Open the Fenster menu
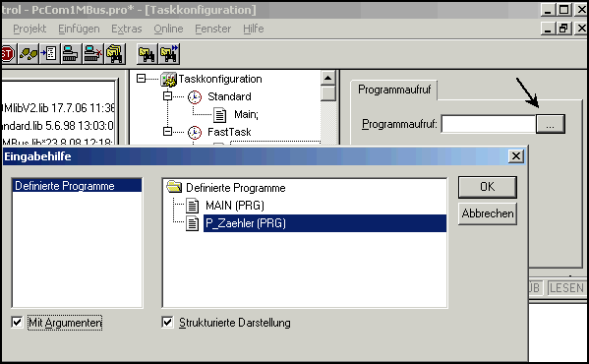Screen dimensions: 589x364 click(x=213, y=29)
